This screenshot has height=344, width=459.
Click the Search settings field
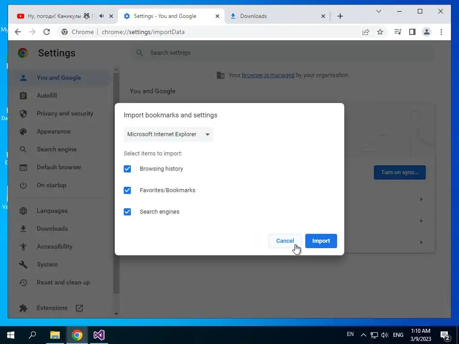pyautogui.click(x=282, y=53)
